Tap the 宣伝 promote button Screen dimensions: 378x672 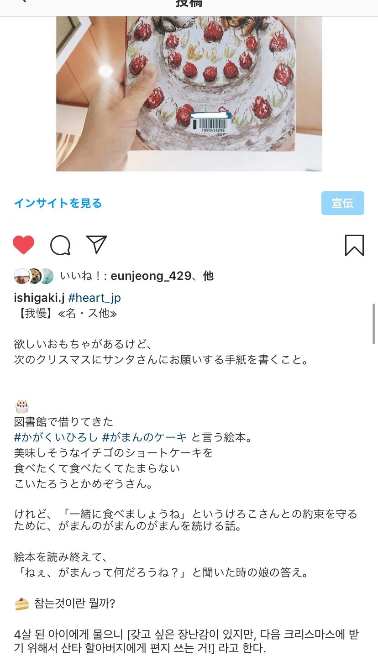pos(343,203)
